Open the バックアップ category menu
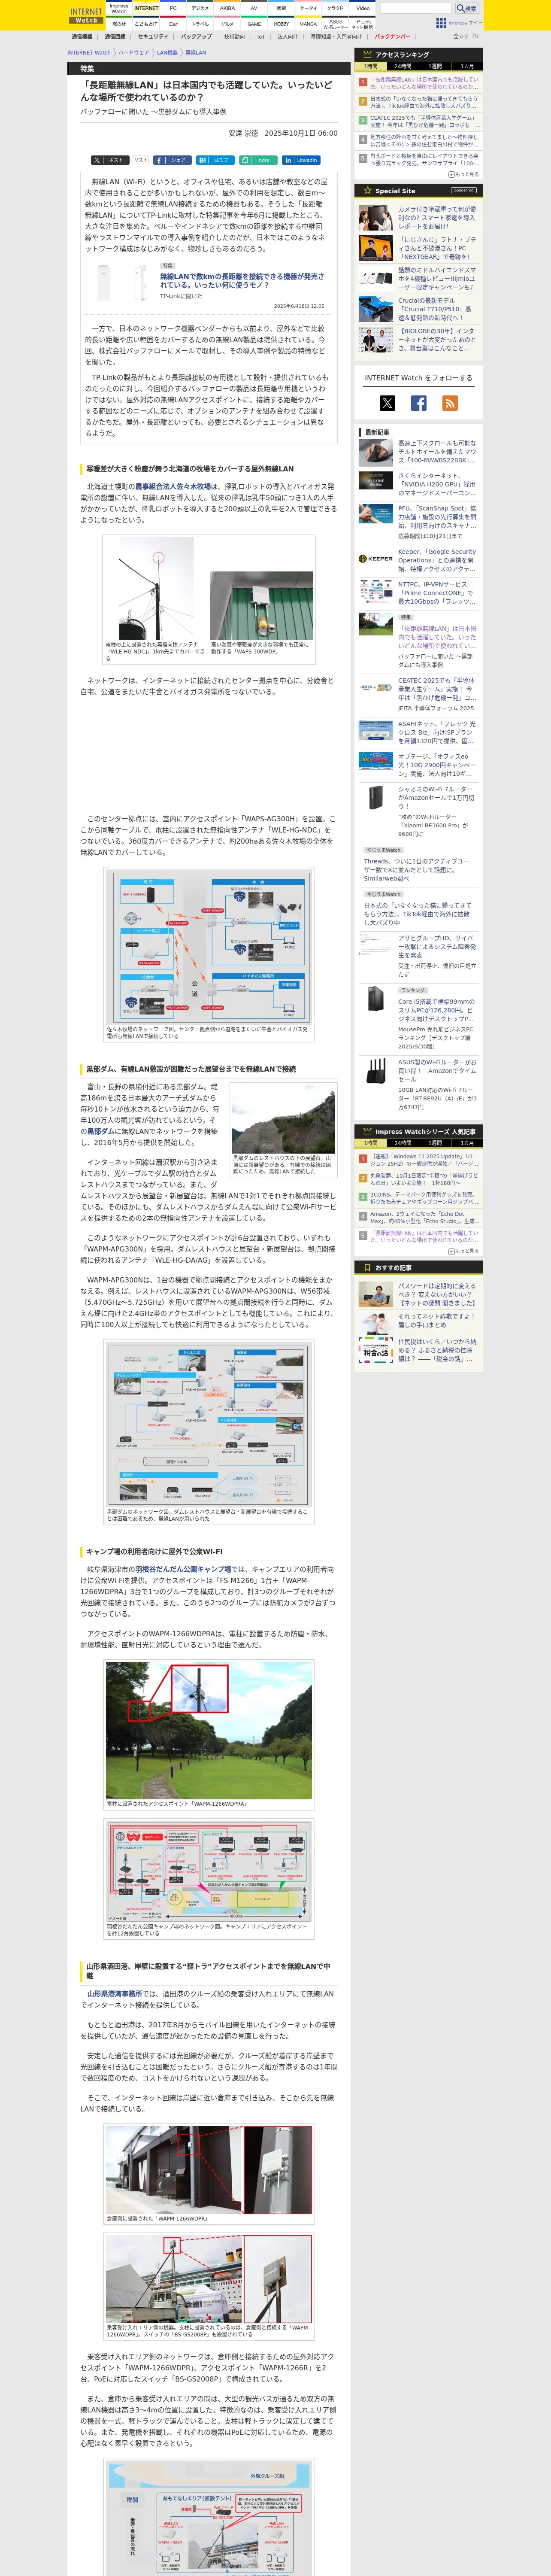Viewport: 551px width, 2576px height. 196,36
